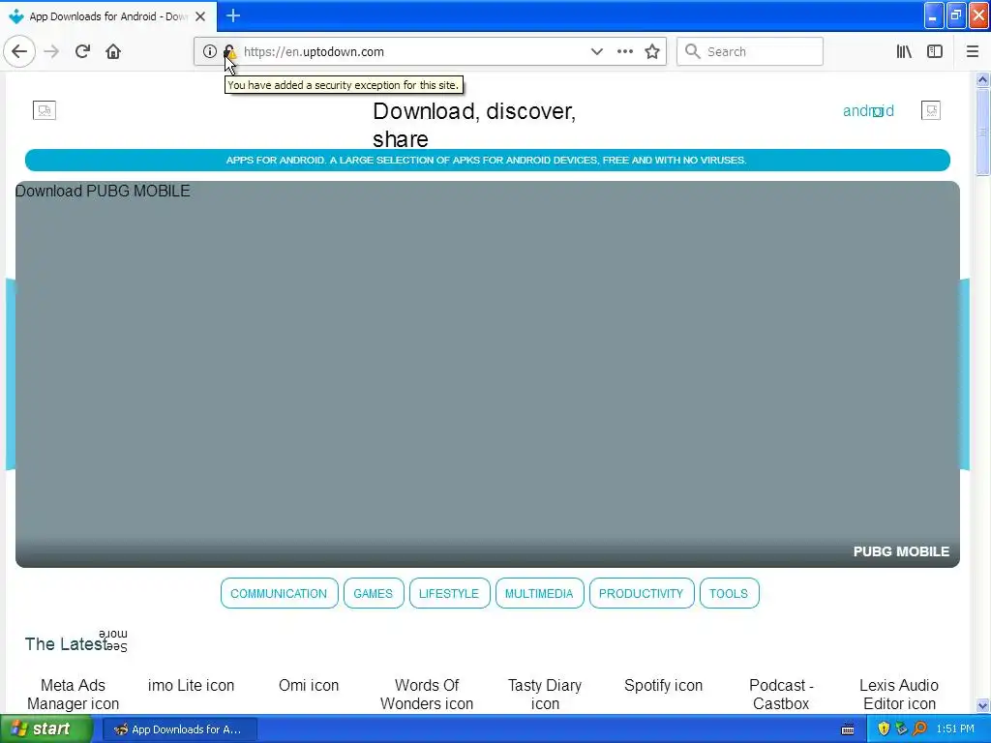Click the broken image icon at top right
Viewport: 991px width, 743px height.
(x=931, y=110)
